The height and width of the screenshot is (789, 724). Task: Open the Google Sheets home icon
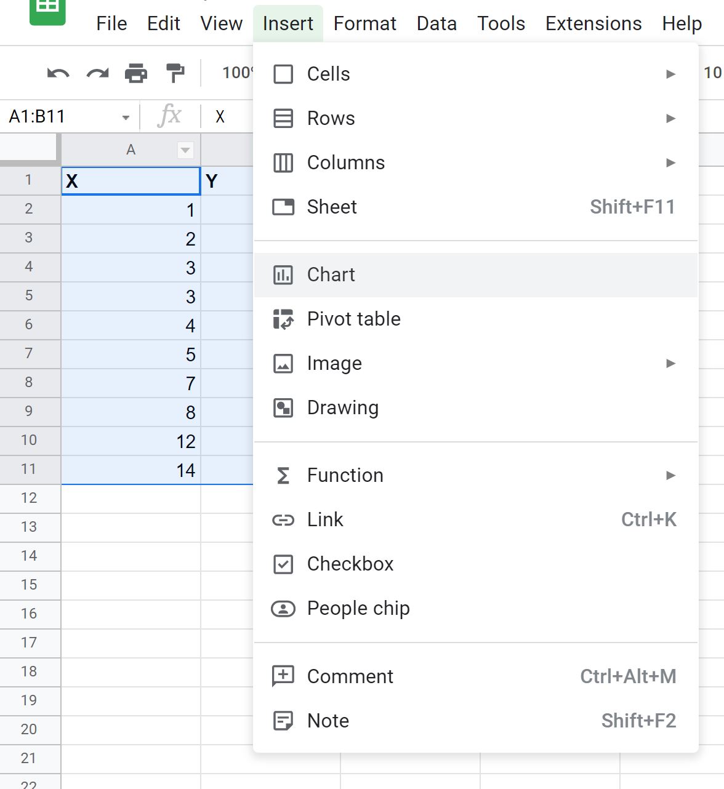pos(47,11)
